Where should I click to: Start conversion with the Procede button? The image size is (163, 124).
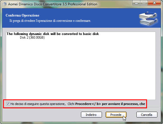[116, 115]
